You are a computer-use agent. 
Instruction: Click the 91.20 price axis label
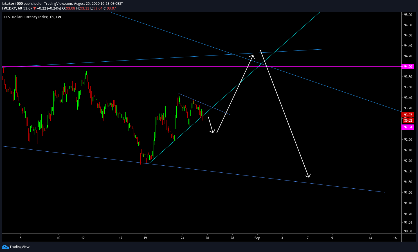click(408, 214)
